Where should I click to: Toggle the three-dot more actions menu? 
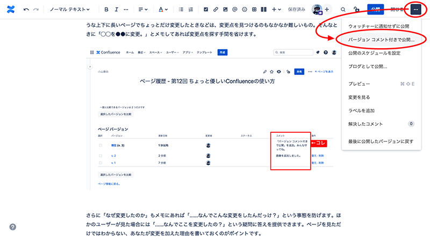click(415, 10)
